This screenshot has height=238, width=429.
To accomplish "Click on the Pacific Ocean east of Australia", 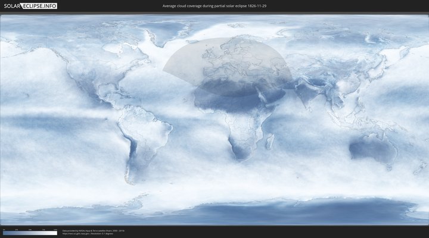I will (411, 149).
